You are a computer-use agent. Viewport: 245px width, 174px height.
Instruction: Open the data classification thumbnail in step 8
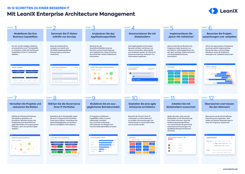(64, 145)
